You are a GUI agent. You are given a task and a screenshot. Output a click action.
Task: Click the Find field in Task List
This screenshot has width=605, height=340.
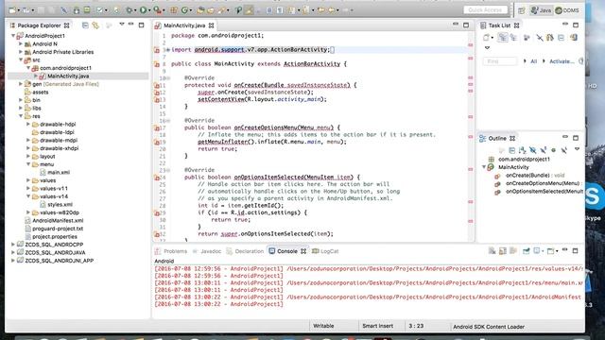pyautogui.click(x=500, y=61)
